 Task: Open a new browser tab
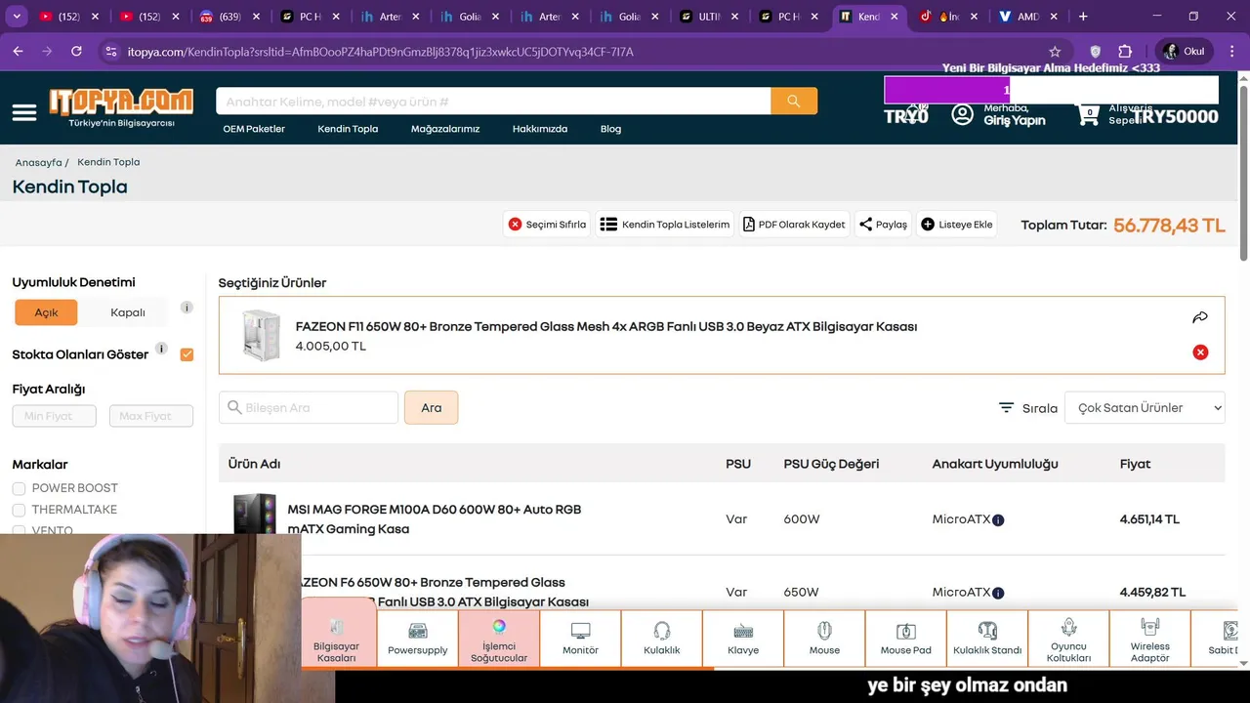(1083, 17)
